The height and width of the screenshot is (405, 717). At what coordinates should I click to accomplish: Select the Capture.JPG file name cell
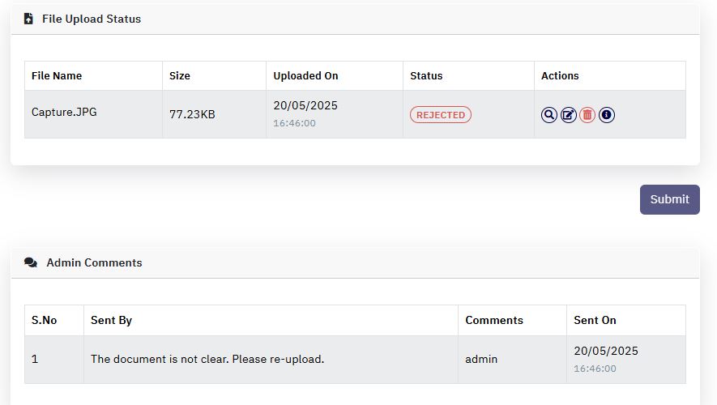pyautogui.click(x=94, y=114)
